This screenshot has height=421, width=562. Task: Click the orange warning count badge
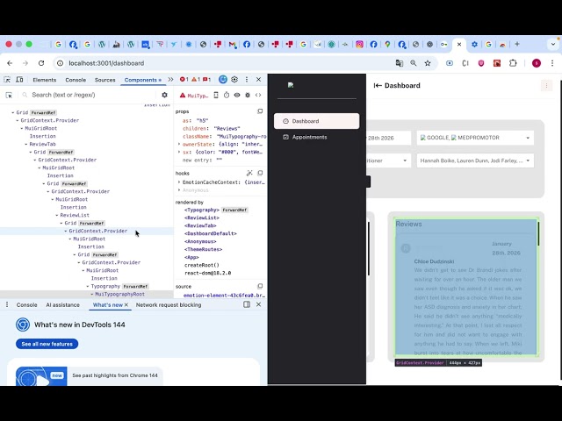[195, 80]
